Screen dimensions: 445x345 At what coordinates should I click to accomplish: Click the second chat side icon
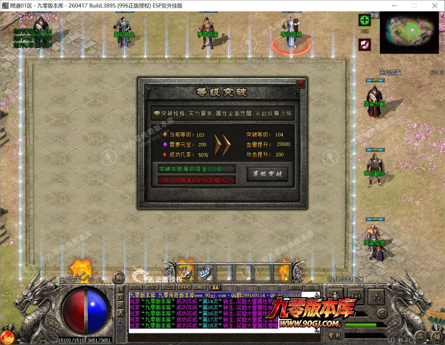[x=120, y=297]
